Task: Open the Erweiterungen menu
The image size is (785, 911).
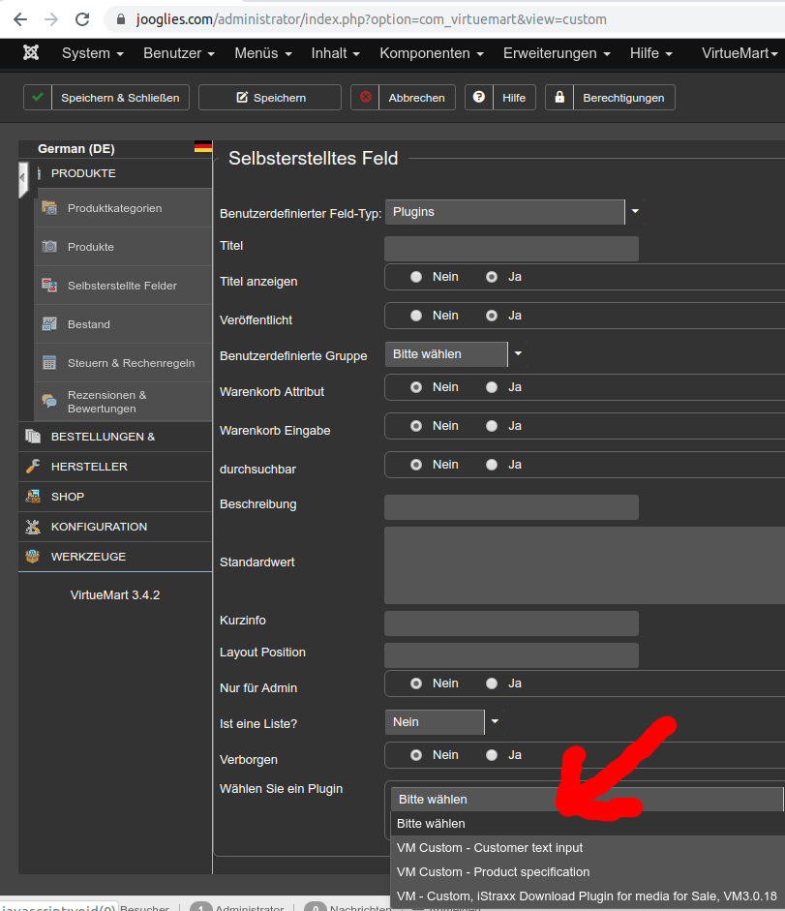Action: [x=556, y=53]
